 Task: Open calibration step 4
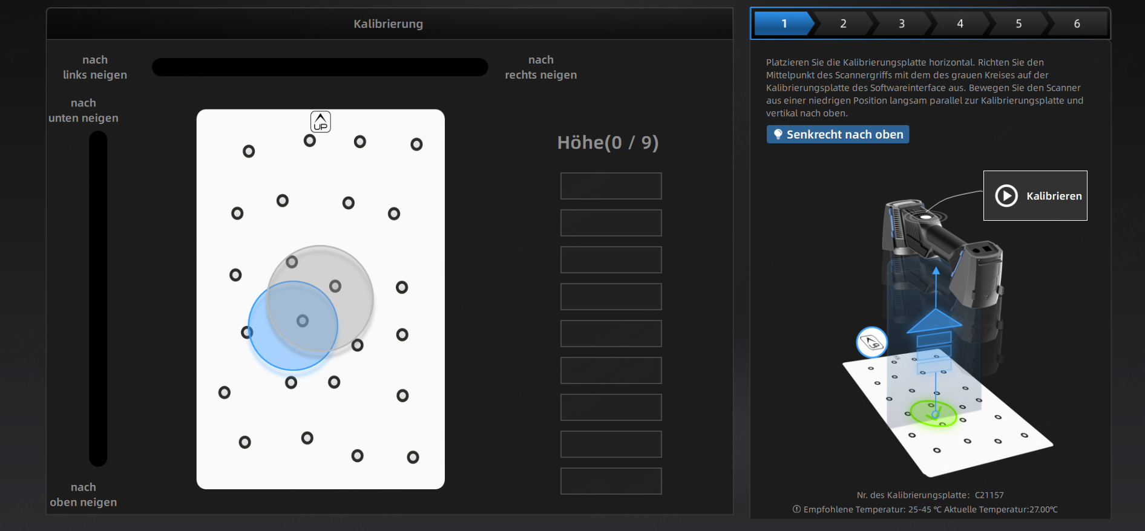960,24
